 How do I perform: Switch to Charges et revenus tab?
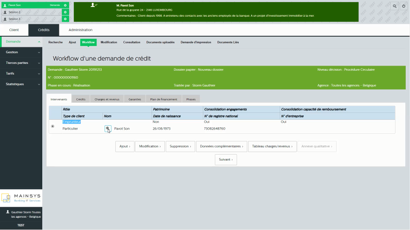[107, 99]
